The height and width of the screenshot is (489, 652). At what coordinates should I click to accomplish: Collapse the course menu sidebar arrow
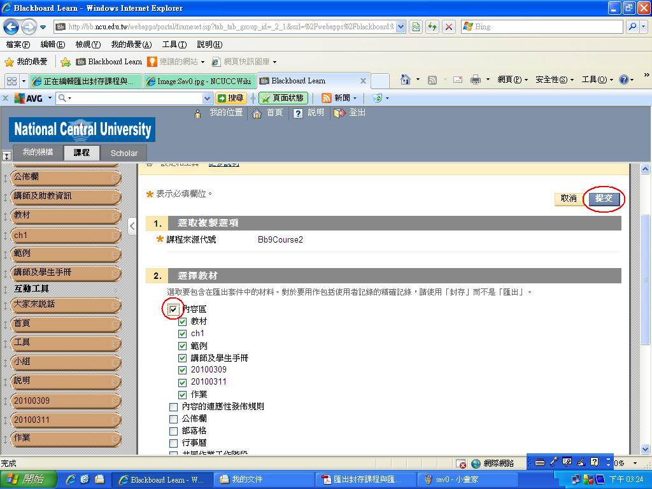point(132,225)
